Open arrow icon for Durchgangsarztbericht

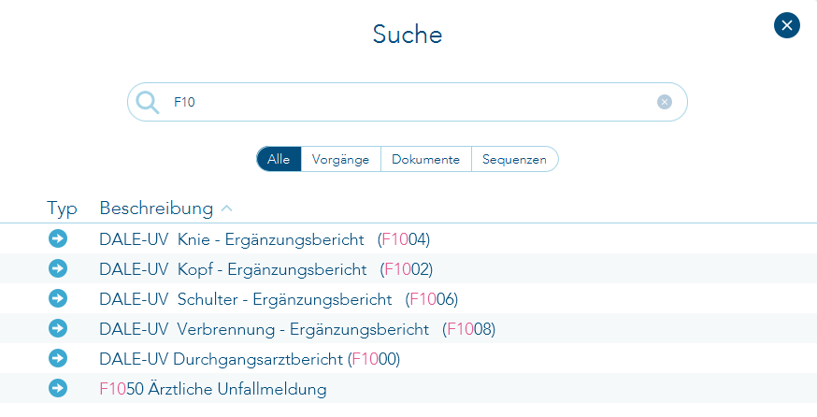58,358
